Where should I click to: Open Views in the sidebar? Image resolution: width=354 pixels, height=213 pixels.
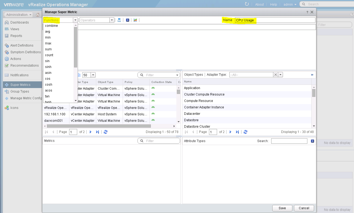pyautogui.click(x=15, y=29)
